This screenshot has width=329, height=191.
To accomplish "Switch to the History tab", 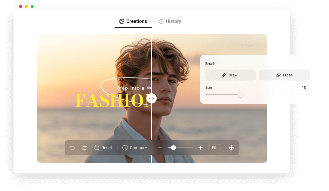I will [170, 21].
